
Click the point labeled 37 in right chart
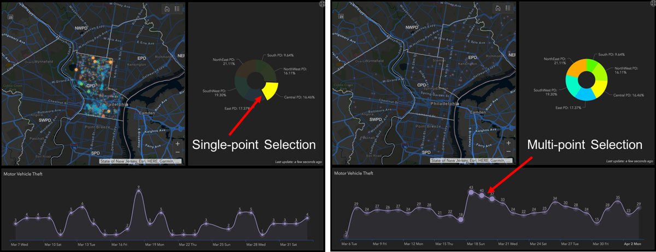(x=492, y=199)
